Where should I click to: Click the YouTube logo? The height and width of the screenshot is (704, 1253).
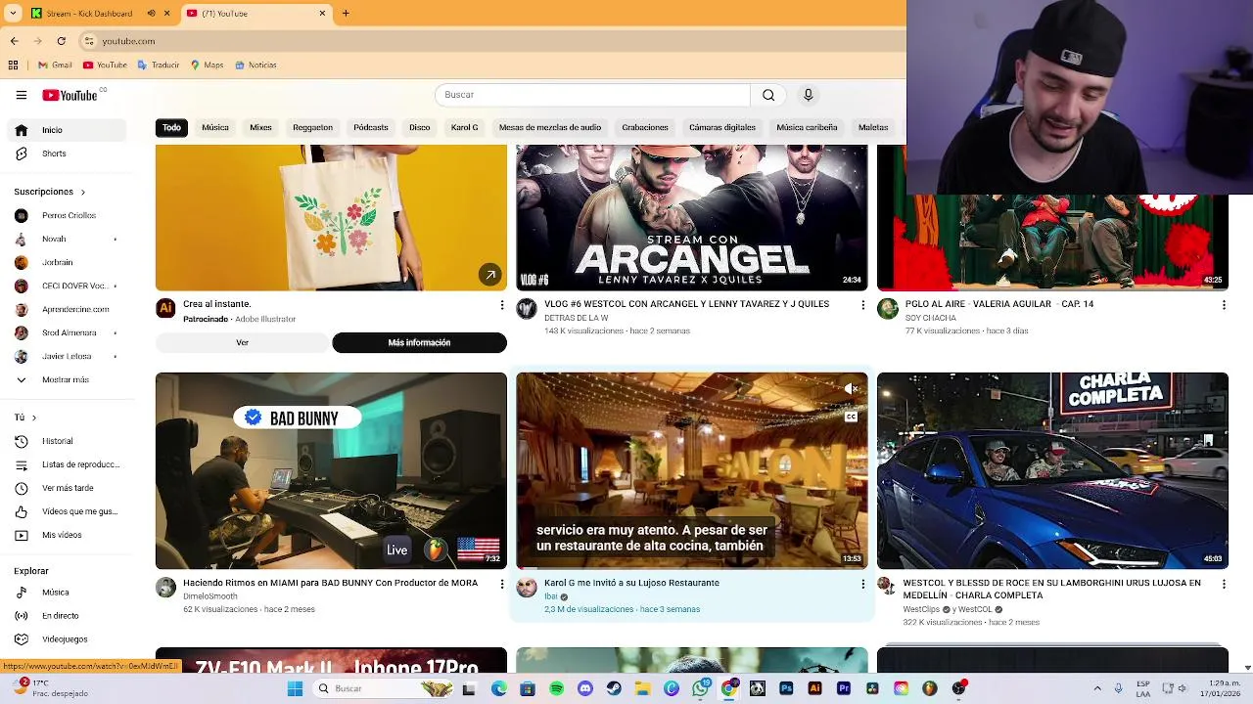[x=70, y=95]
